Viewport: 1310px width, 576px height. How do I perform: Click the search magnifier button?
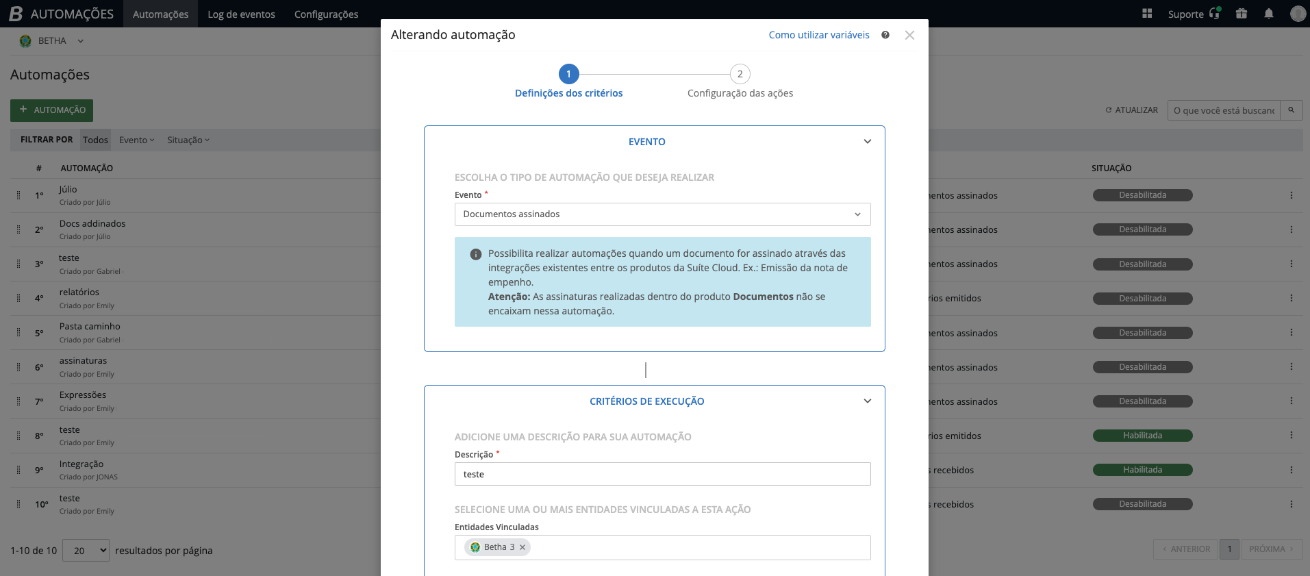click(1292, 110)
